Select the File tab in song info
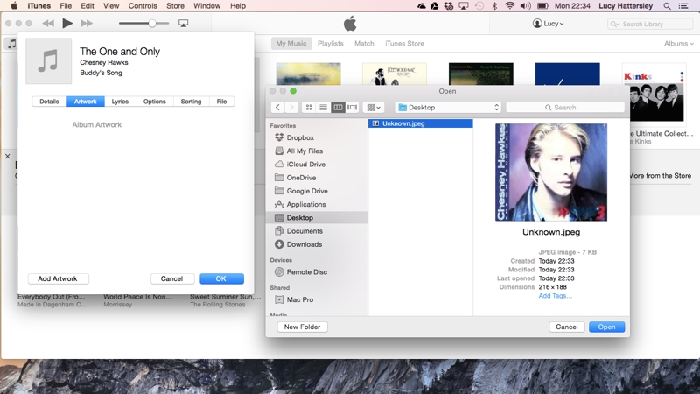This screenshot has width=700, height=394. pos(221,102)
